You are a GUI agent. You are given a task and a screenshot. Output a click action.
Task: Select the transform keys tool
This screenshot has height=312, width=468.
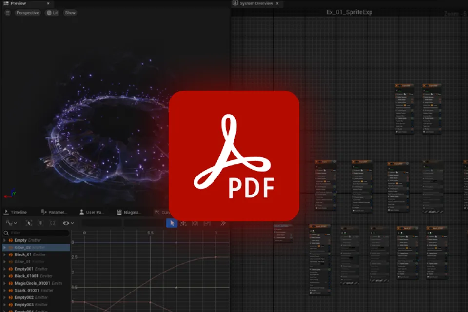(x=183, y=223)
